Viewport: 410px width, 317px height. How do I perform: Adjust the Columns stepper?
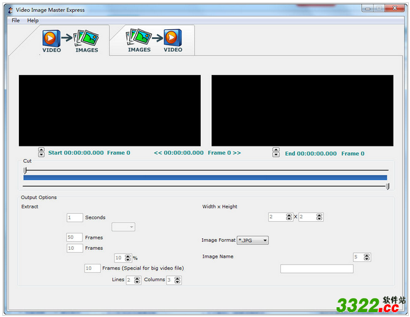177,280
